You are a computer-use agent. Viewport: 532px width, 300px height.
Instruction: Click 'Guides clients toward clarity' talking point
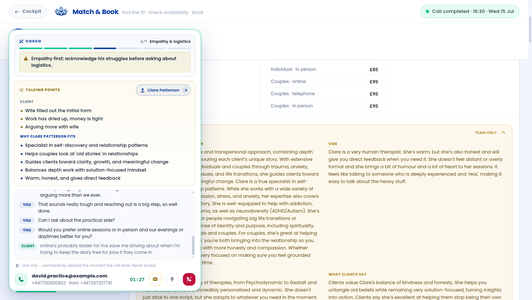coord(97,162)
